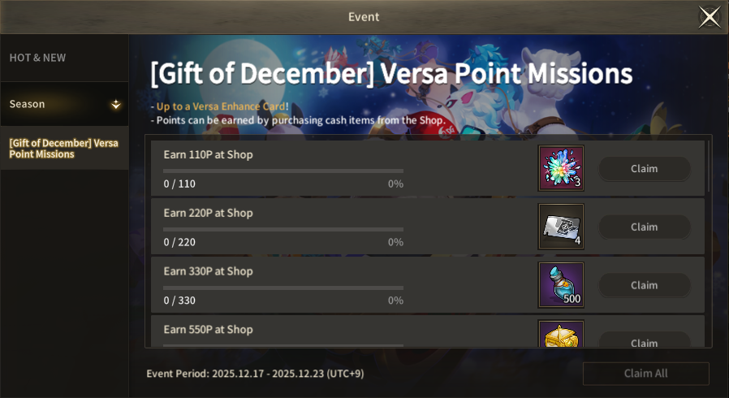Click the Earn 110P progress bar
Screen dimensions: 729x398
pyautogui.click(x=283, y=171)
